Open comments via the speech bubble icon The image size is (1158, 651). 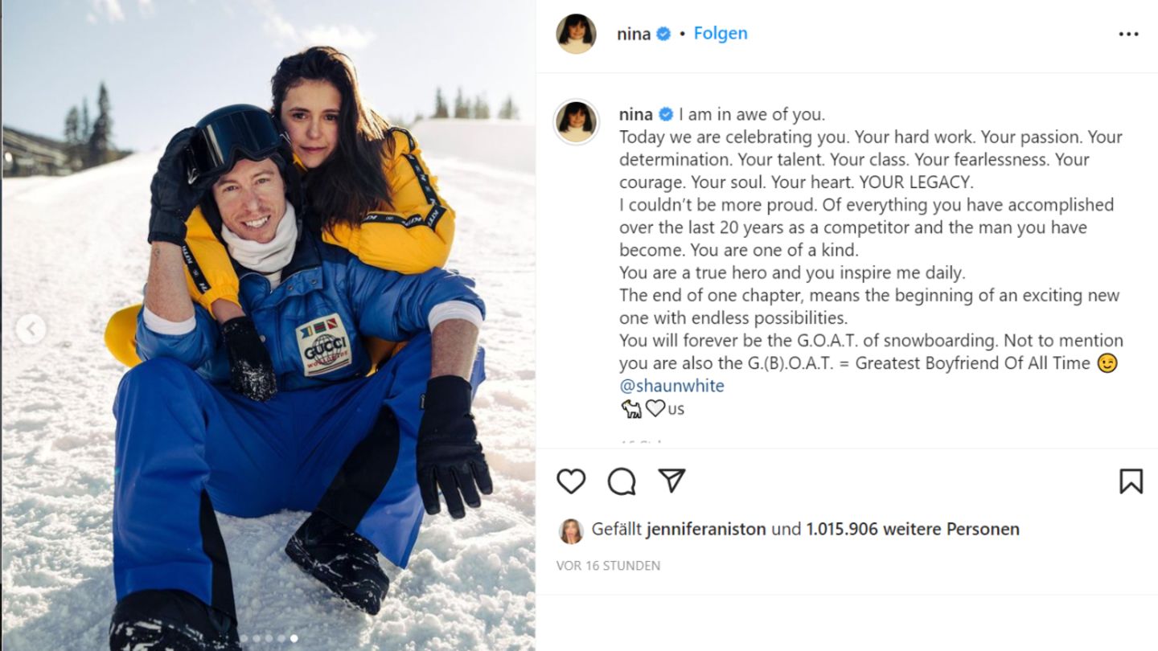pos(622,481)
